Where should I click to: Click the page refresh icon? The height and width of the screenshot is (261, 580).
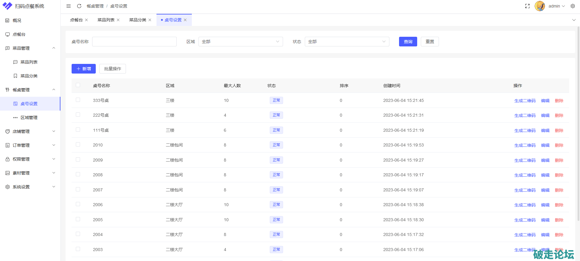(x=79, y=6)
